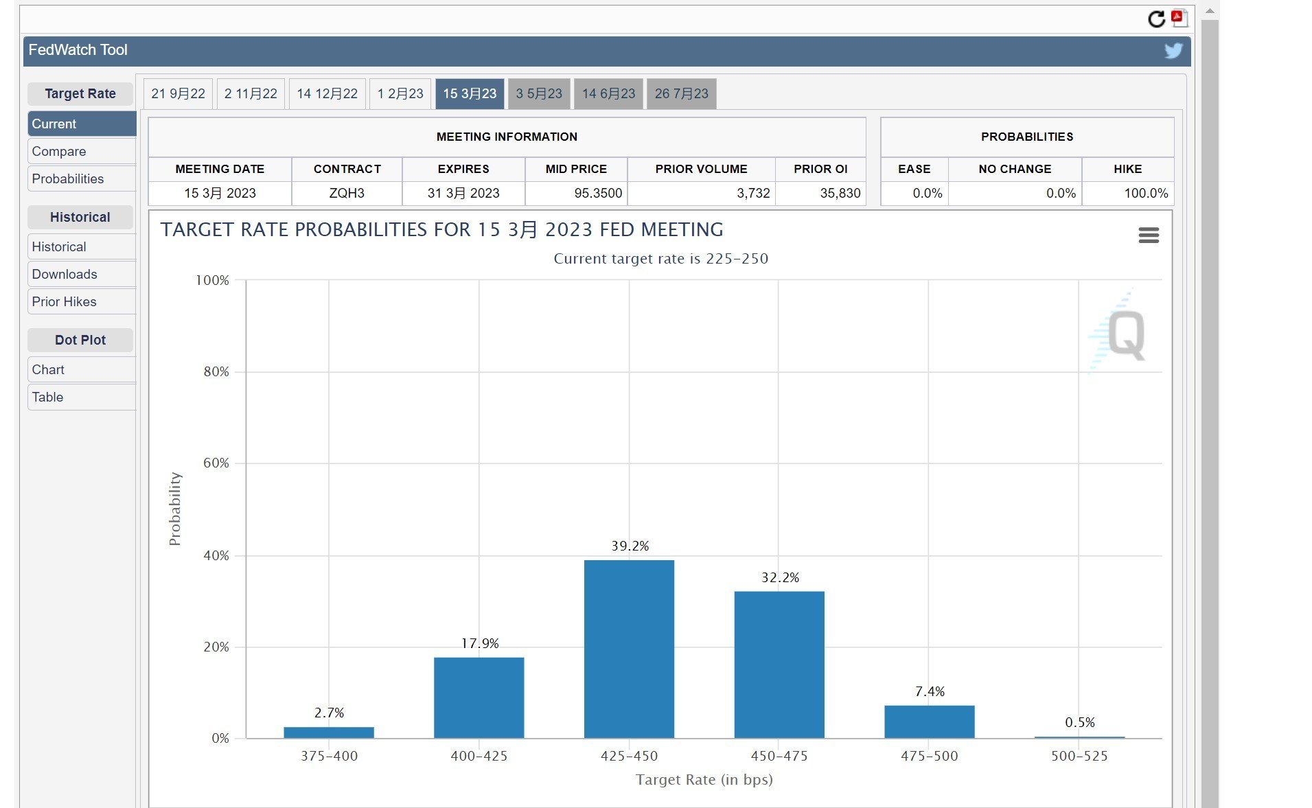Click the PROBABILITIES table header

point(1027,137)
